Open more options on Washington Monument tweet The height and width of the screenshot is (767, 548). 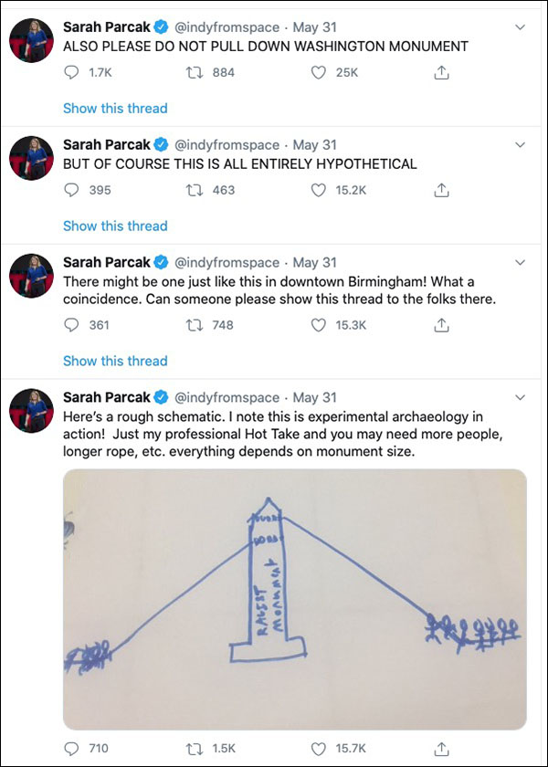[521, 26]
